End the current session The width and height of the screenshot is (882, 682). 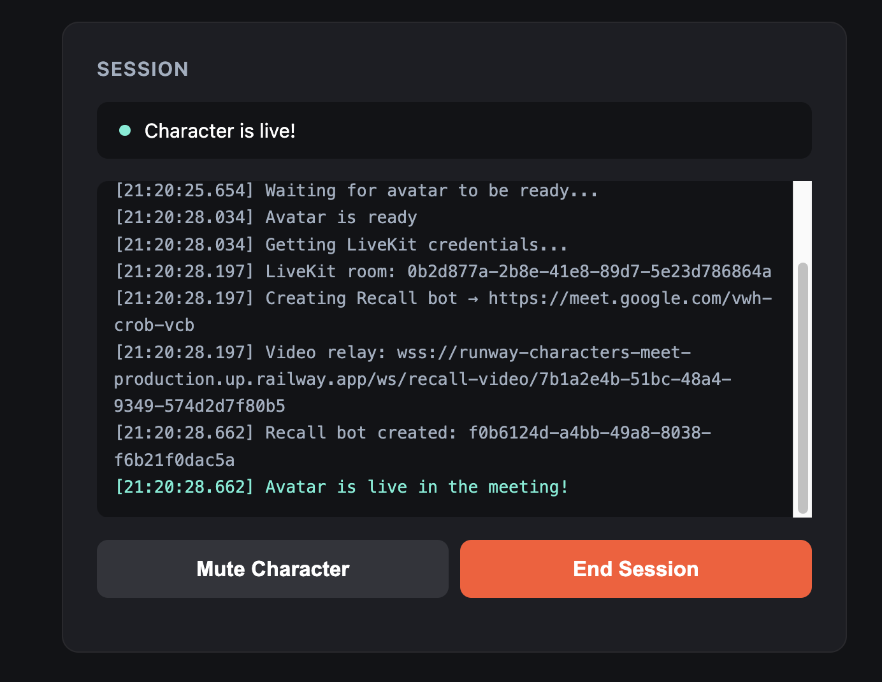(x=635, y=569)
